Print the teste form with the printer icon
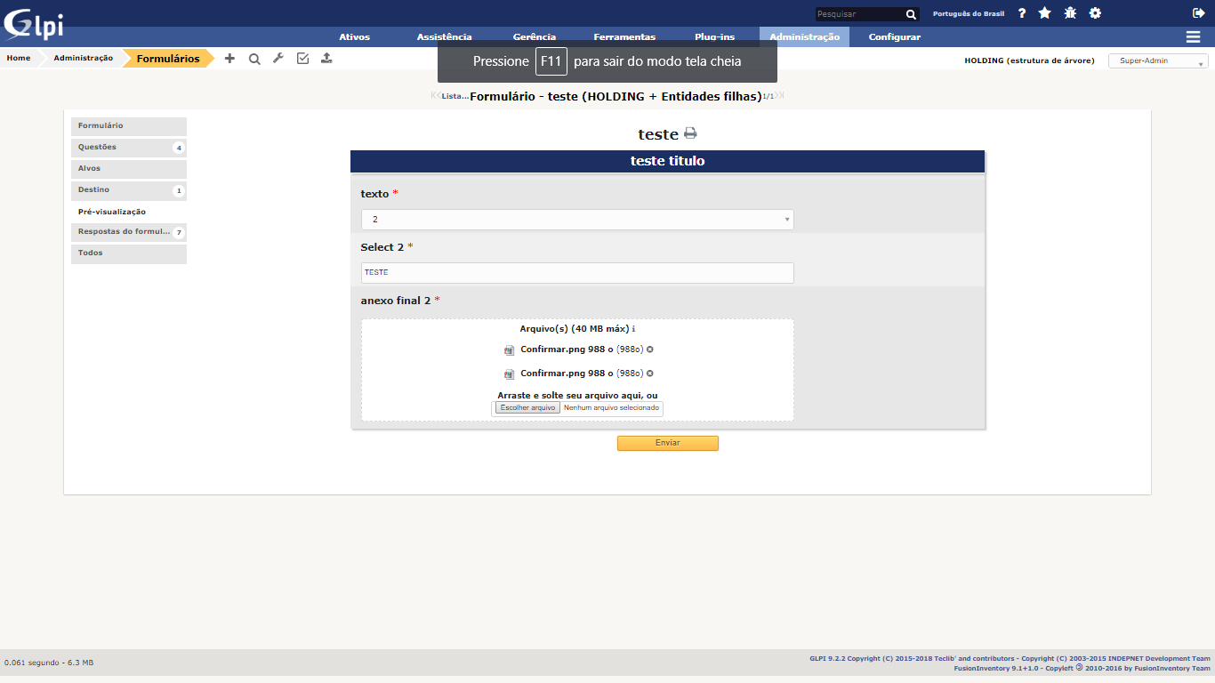 690,133
